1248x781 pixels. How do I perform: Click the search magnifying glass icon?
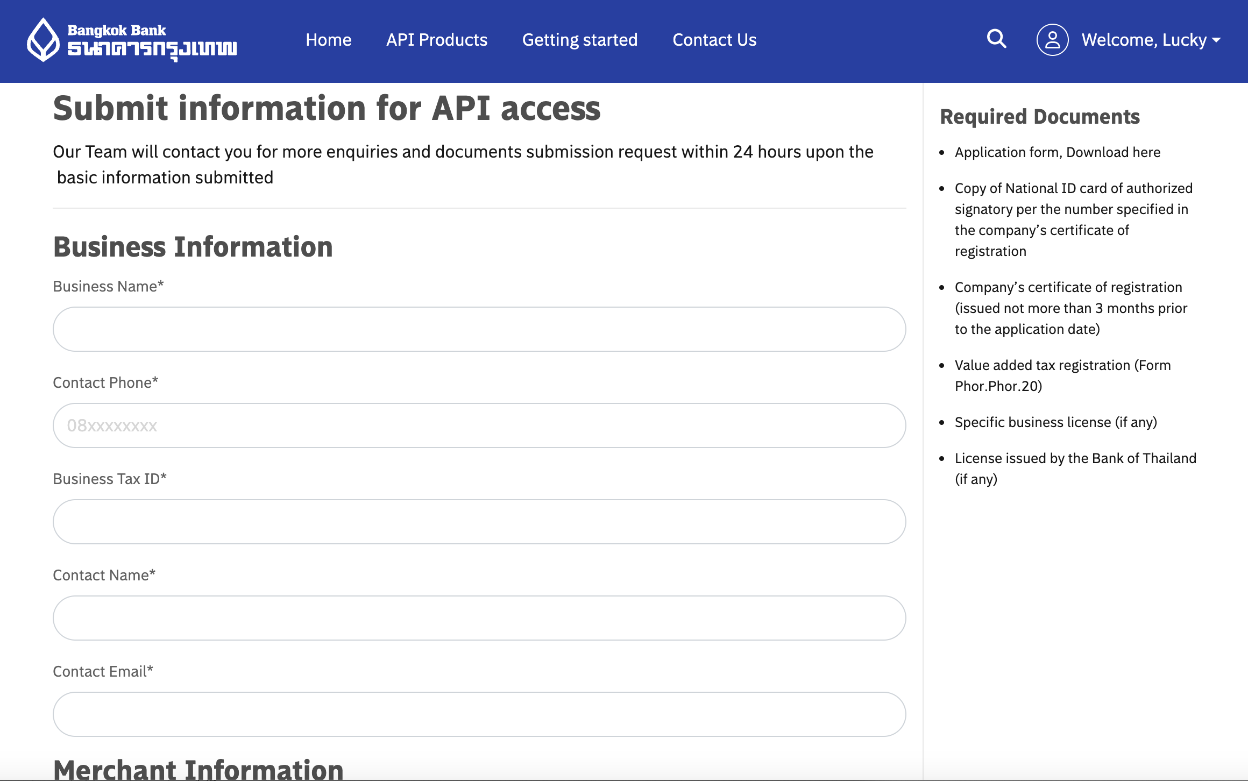tap(996, 40)
